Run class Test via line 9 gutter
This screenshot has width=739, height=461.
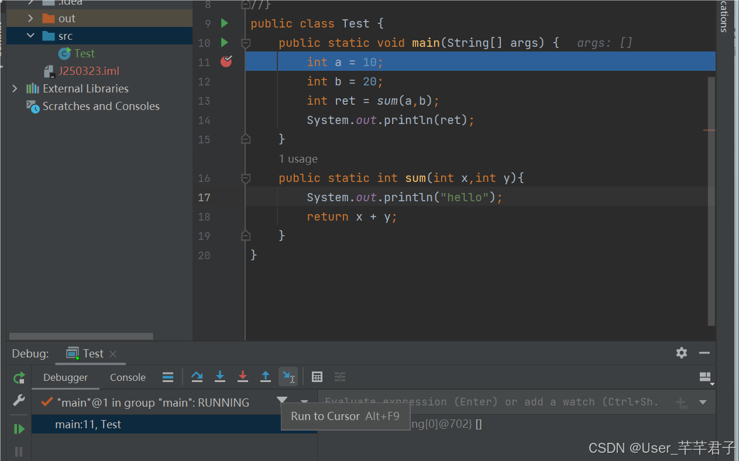point(225,23)
